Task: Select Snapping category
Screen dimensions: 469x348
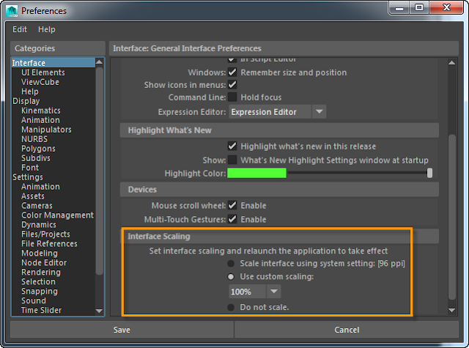Action: click(40, 292)
